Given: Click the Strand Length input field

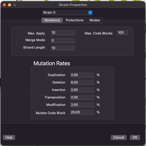Looking at the screenshot, I should (x=63, y=48).
